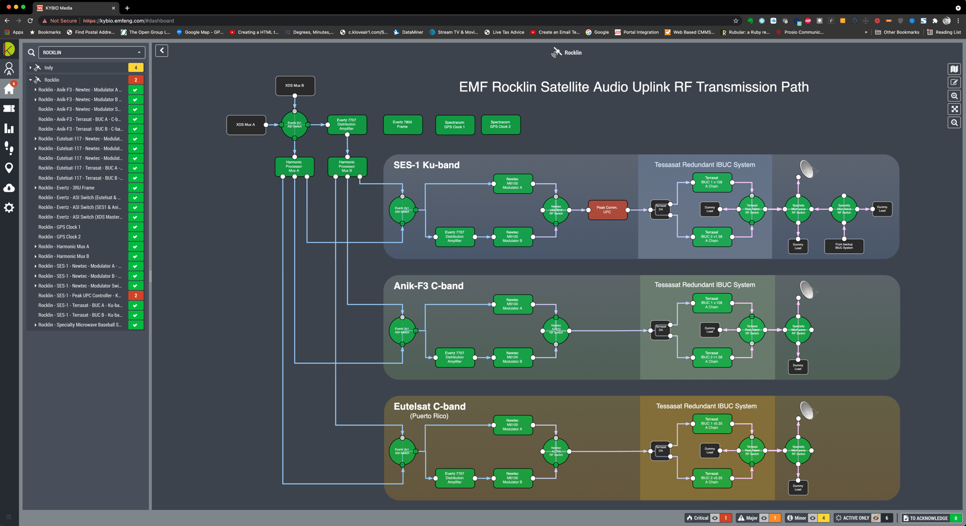Image resolution: width=966 pixels, height=526 pixels.
Task: Expand Rocklin - Harmonic Mux B
Action: 35,257
